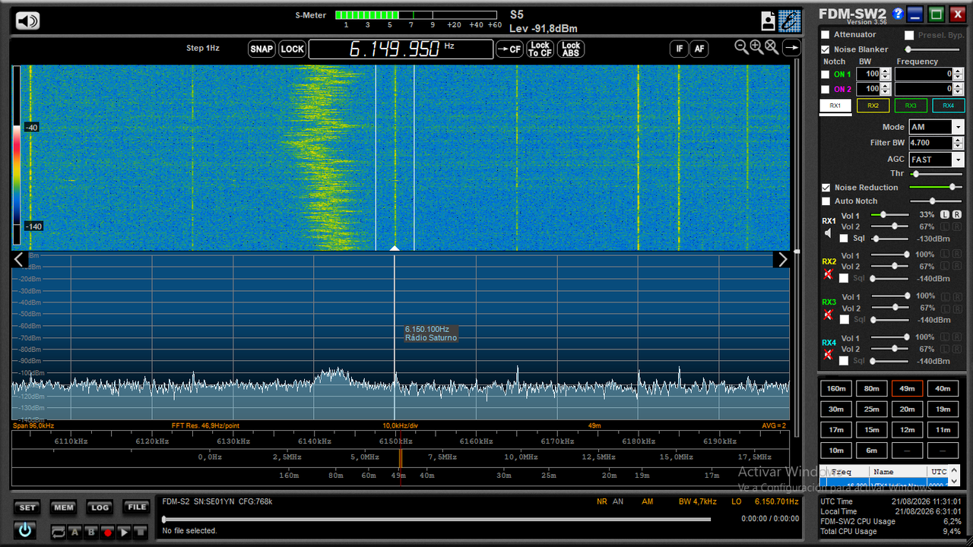Click the play button
The image size is (973, 547).
click(x=124, y=533)
